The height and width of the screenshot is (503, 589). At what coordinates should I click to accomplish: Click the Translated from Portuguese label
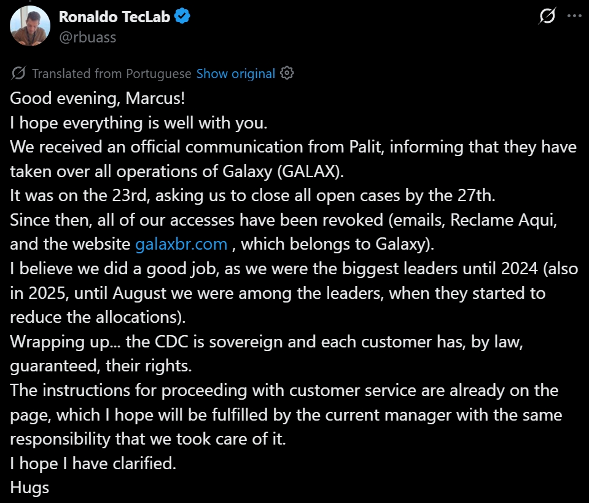pyautogui.click(x=111, y=74)
